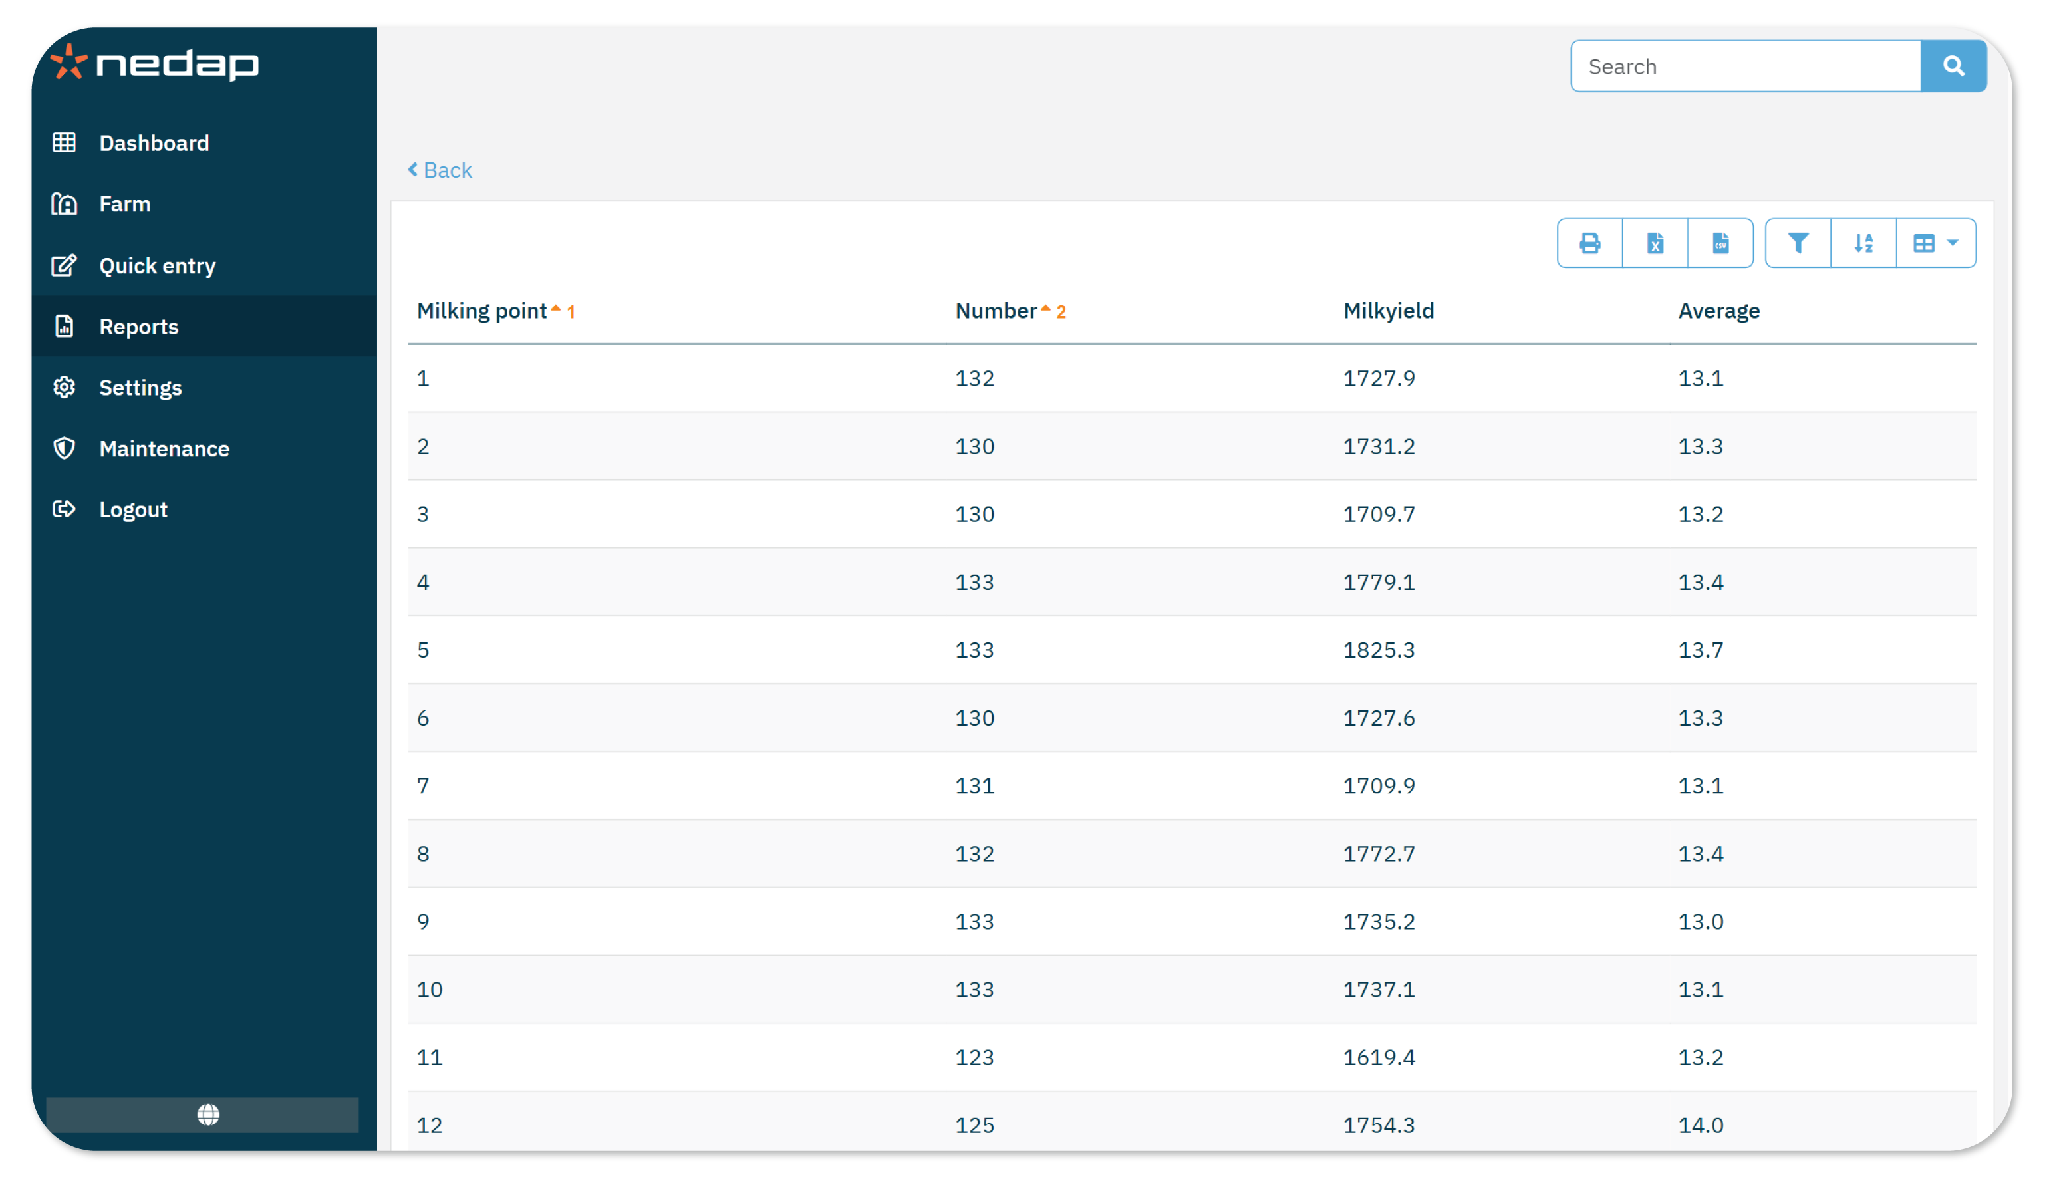2051x1189 pixels.
Task: Select milkyield value 1737.1
Action: [x=1379, y=990]
